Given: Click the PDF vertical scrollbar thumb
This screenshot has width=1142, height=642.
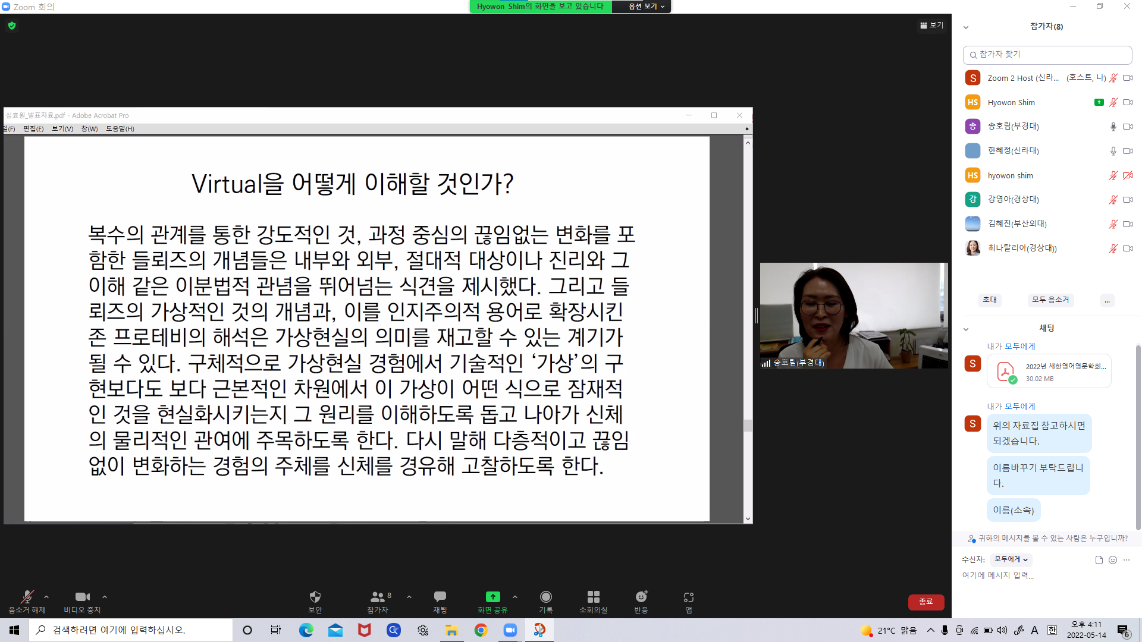Looking at the screenshot, I should tap(748, 426).
